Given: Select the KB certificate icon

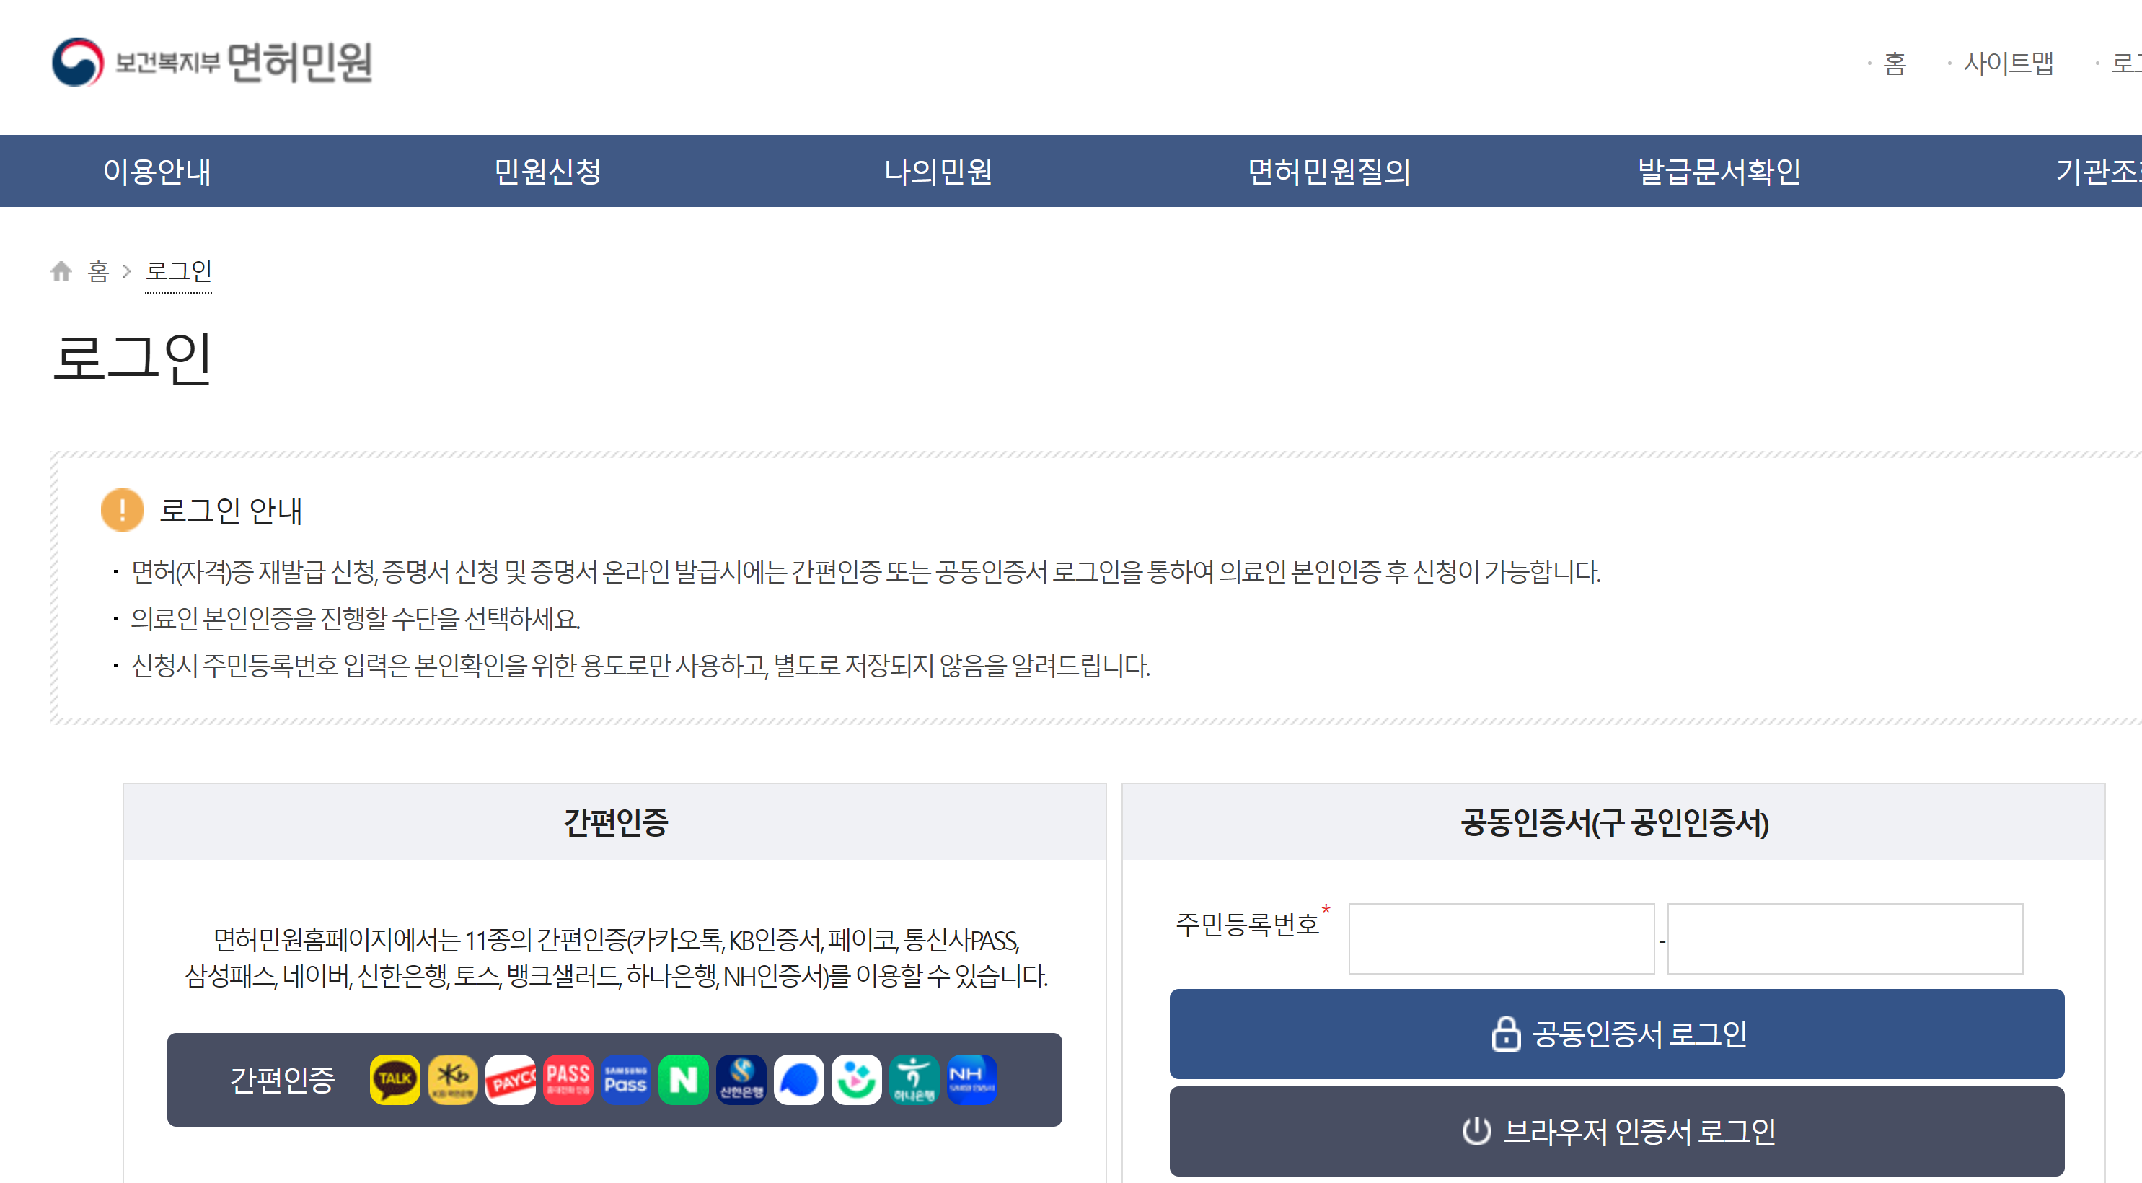Looking at the screenshot, I should coord(452,1079).
